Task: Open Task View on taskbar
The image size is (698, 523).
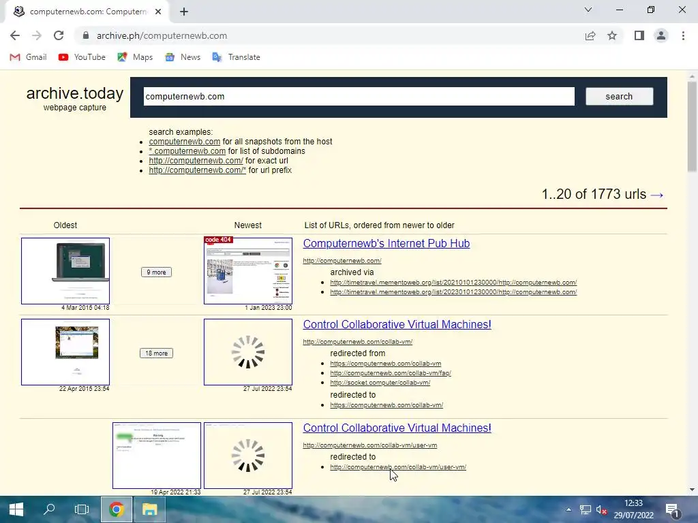Action: click(82, 509)
